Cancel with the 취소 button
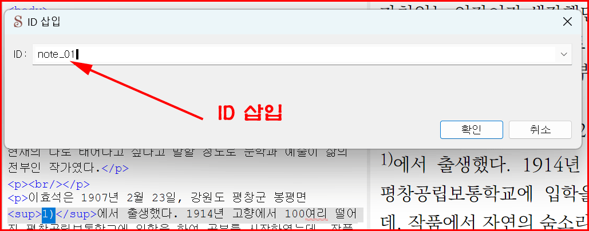The height and width of the screenshot is (231, 589). [540, 130]
